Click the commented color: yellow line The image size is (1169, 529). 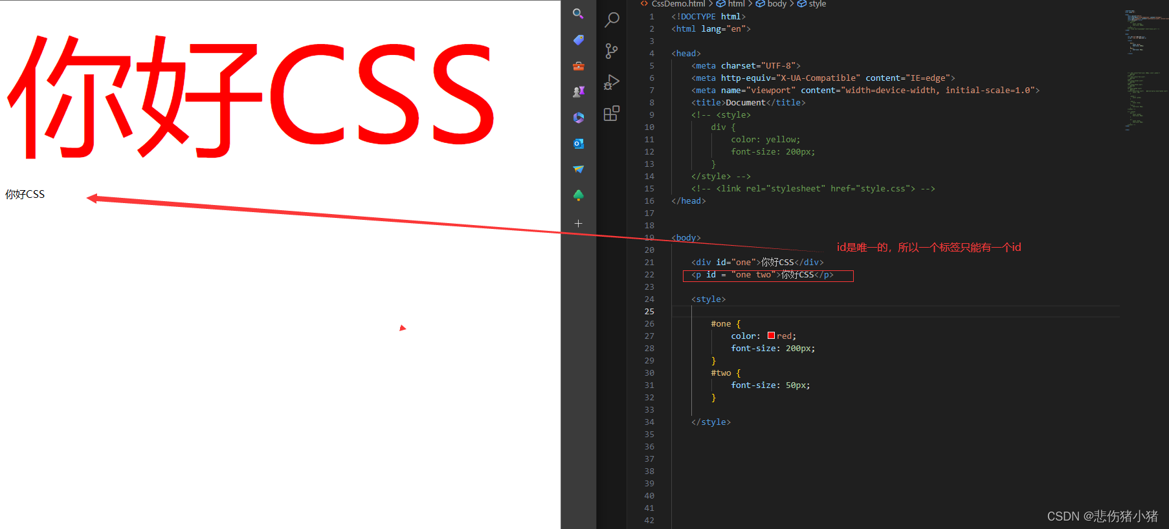[766, 140]
